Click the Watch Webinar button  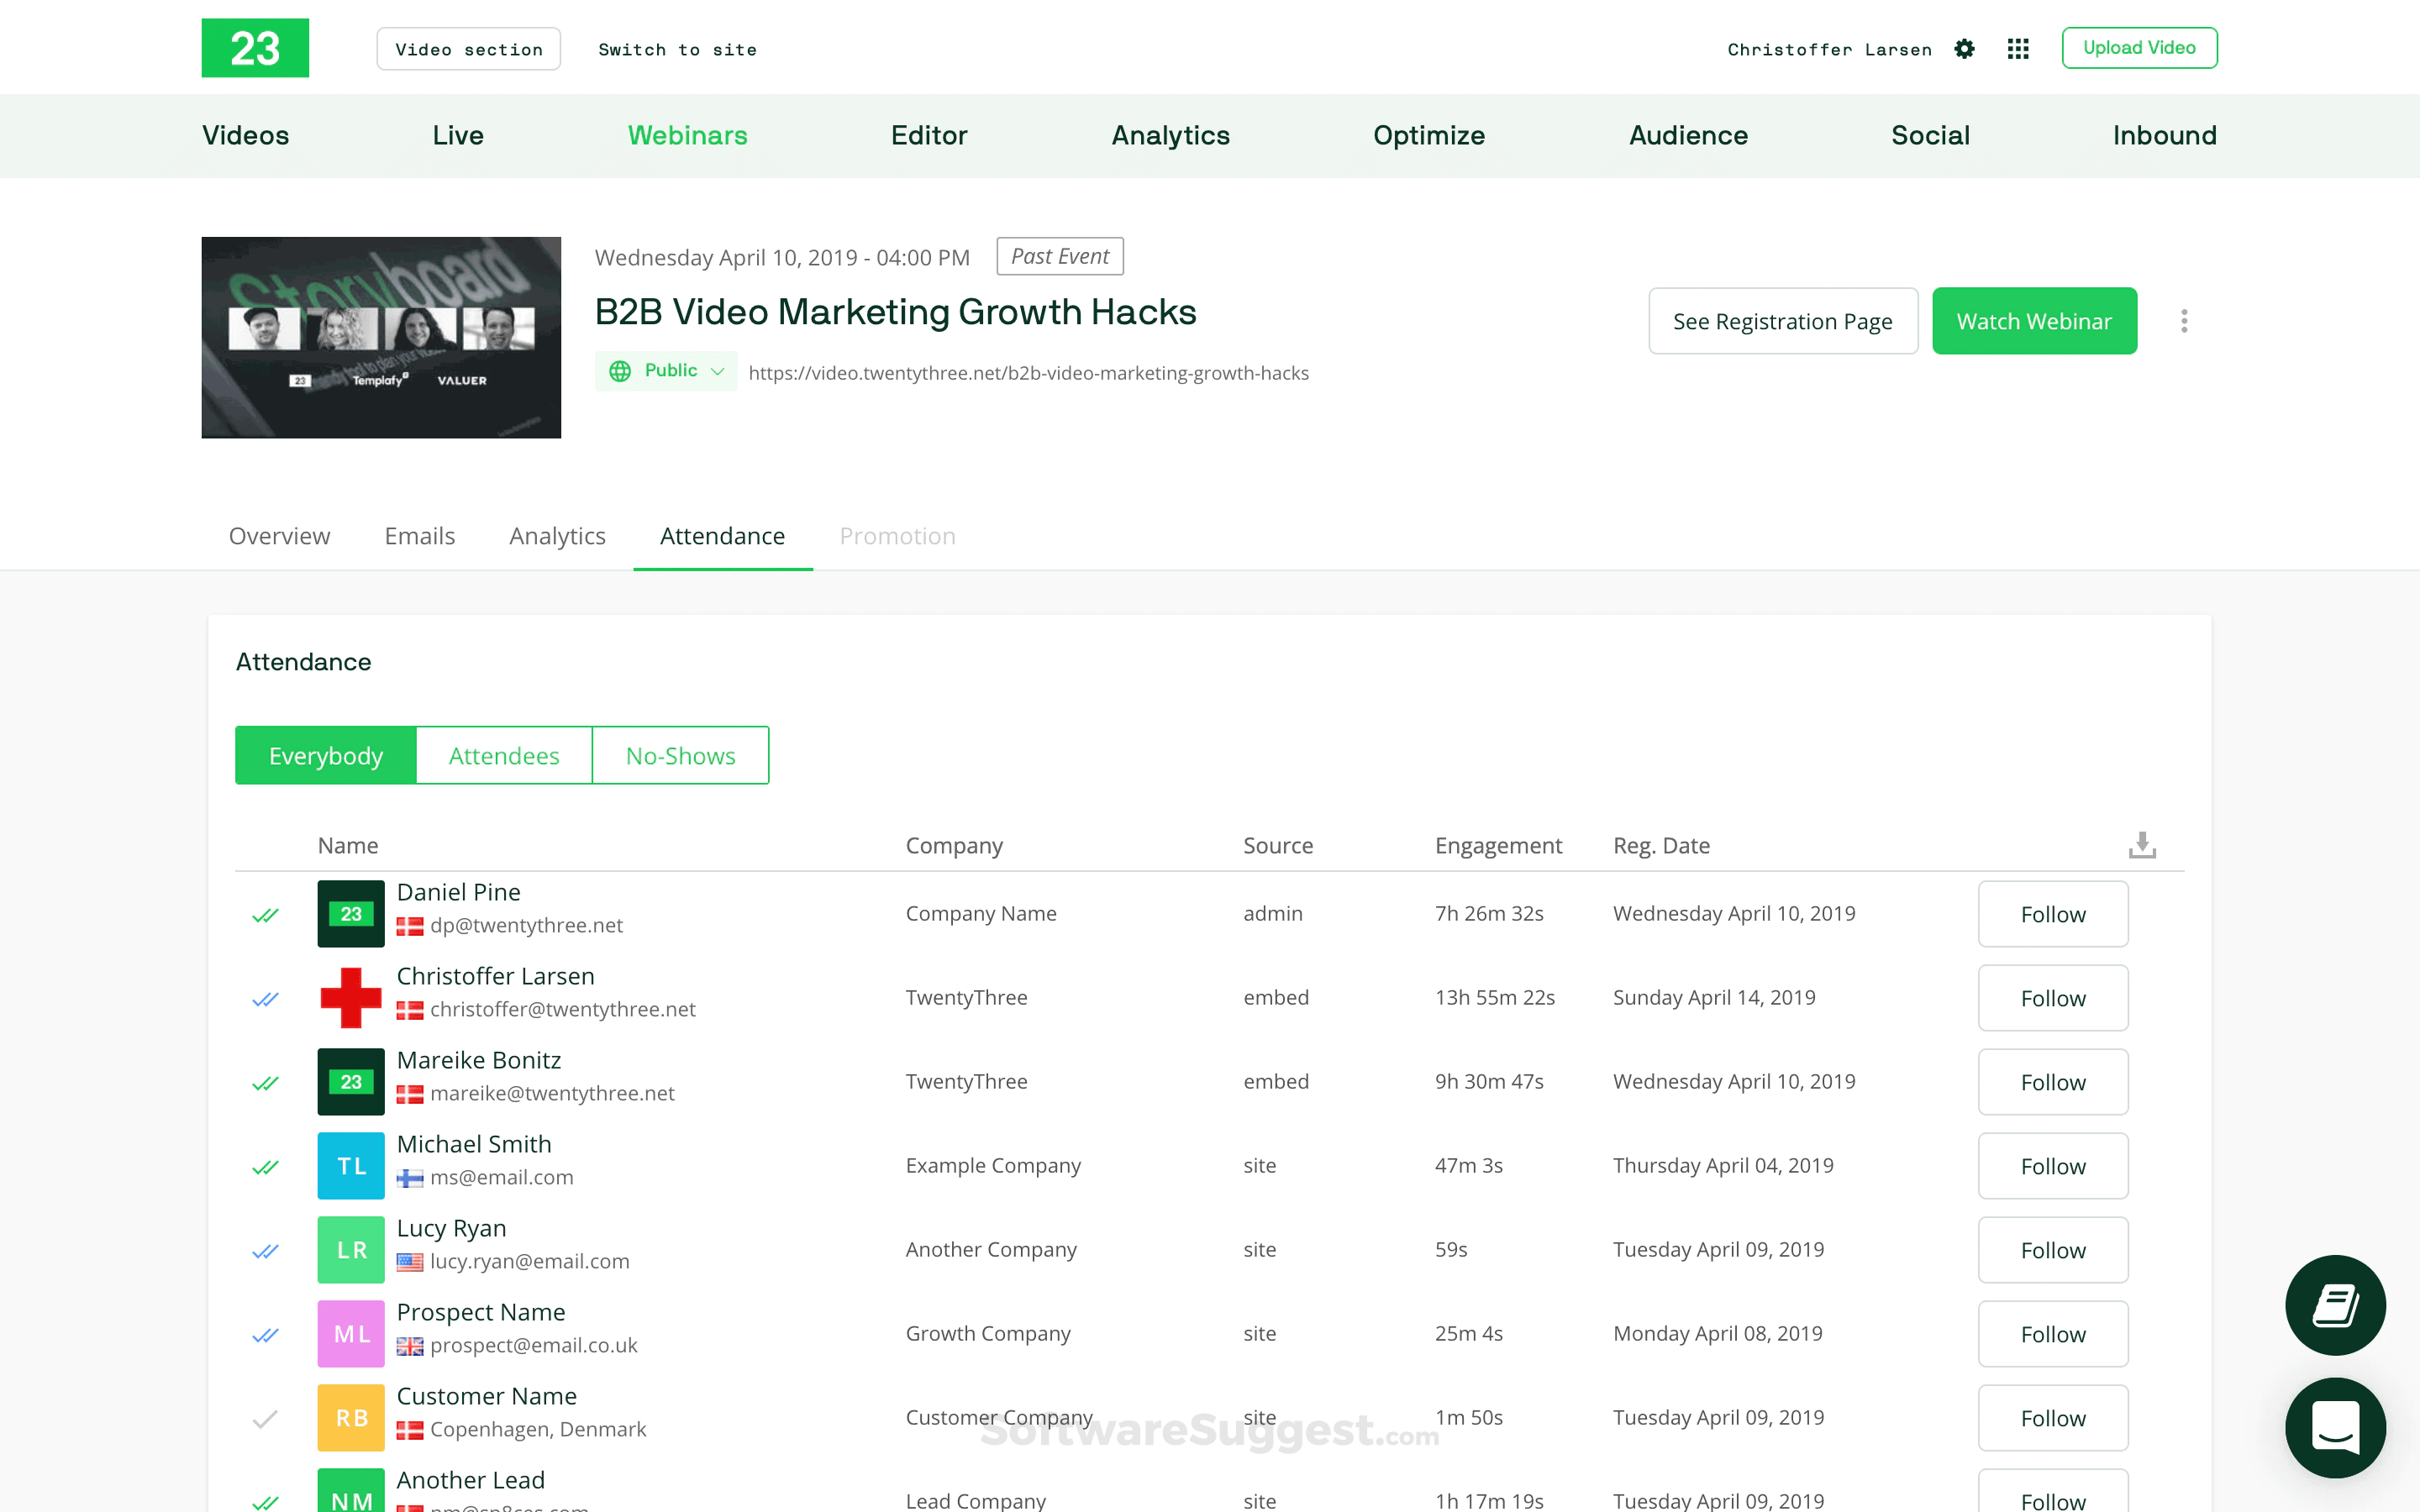(x=2033, y=321)
